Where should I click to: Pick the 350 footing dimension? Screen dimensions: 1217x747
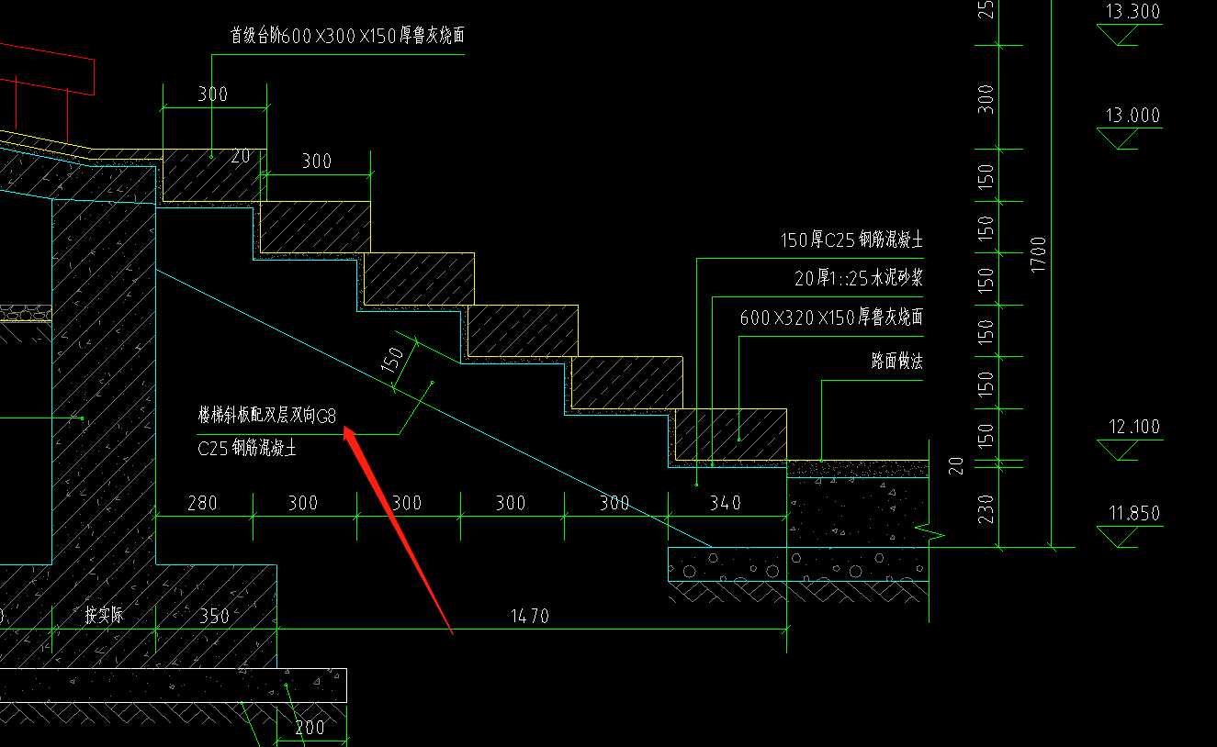point(214,617)
